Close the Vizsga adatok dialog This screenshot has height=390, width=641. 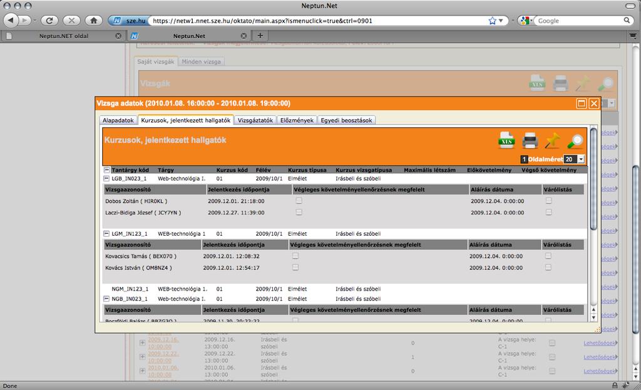(594, 104)
